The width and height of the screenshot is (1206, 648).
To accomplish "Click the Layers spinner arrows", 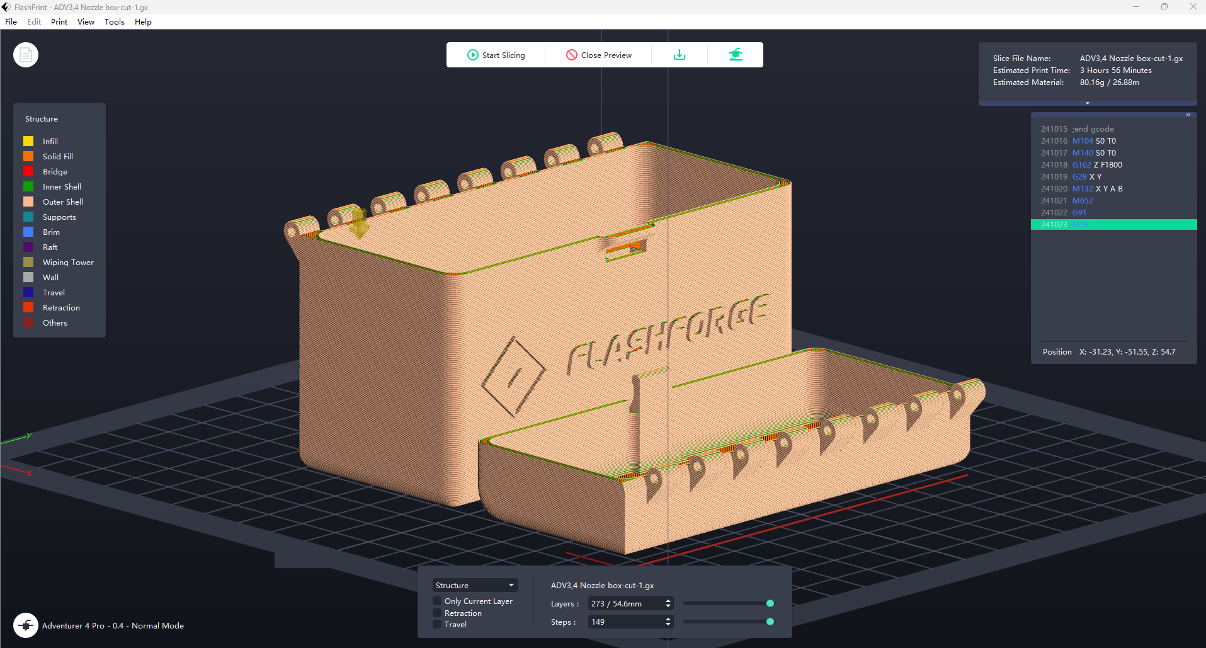I will click(x=668, y=603).
